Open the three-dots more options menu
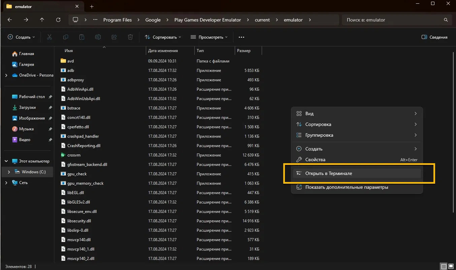The height and width of the screenshot is (270, 456). [x=241, y=37]
